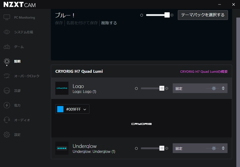
Task: Go to 冷却 menu item
Action: click(x=17, y=91)
